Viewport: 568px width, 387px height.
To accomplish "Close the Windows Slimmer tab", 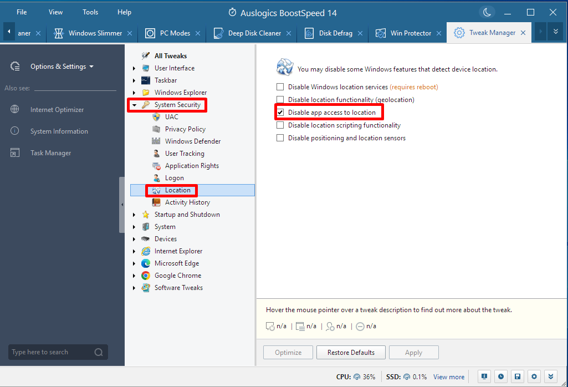I will coord(130,33).
